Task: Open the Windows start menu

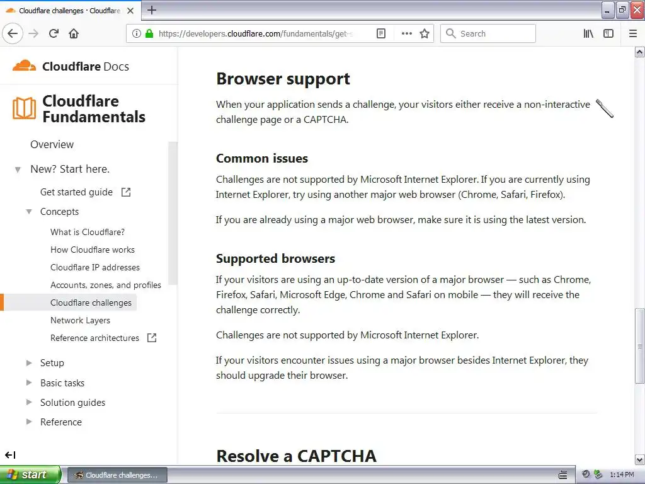Action: (30, 475)
